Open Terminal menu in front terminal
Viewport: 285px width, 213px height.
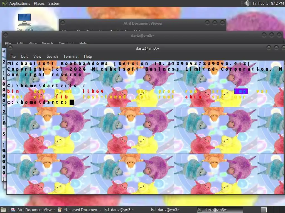[71, 56]
